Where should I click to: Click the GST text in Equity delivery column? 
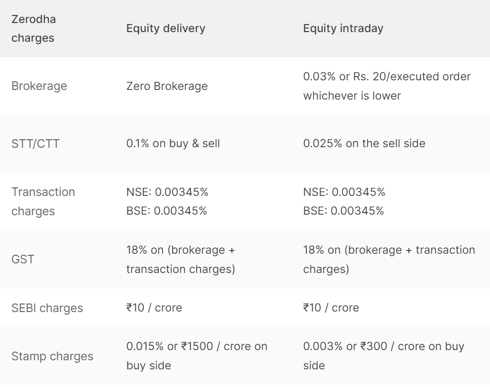point(181,260)
